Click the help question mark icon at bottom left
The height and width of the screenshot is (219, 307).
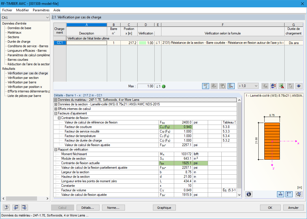(6, 207)
